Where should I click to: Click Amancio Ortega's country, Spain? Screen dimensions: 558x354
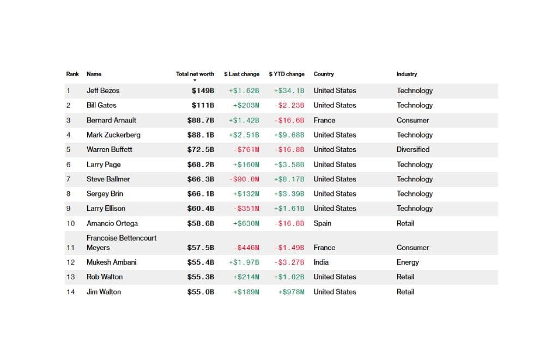322,223
